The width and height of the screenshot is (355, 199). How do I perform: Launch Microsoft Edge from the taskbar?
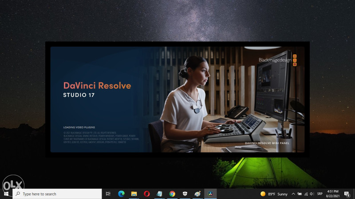pos(121,194)
